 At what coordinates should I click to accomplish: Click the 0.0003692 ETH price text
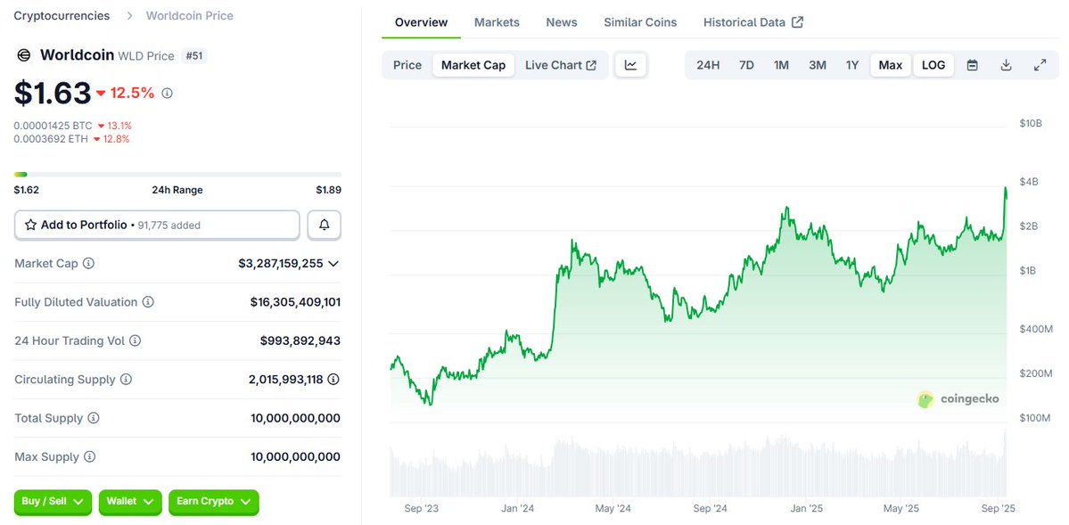click(52, 139)
